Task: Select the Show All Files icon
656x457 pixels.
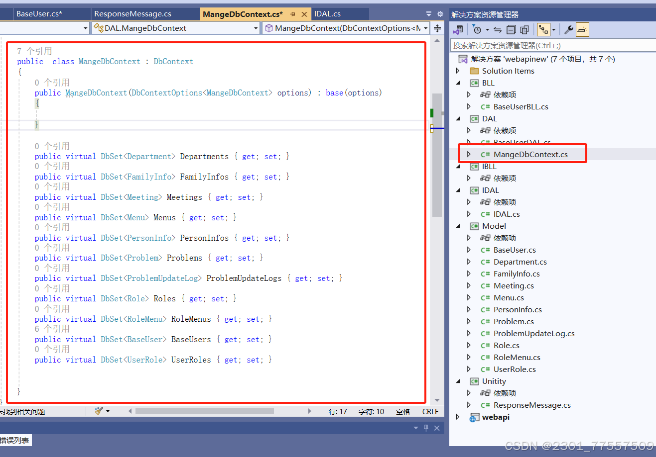Action: pyautogui.click(x=524, y=30)
